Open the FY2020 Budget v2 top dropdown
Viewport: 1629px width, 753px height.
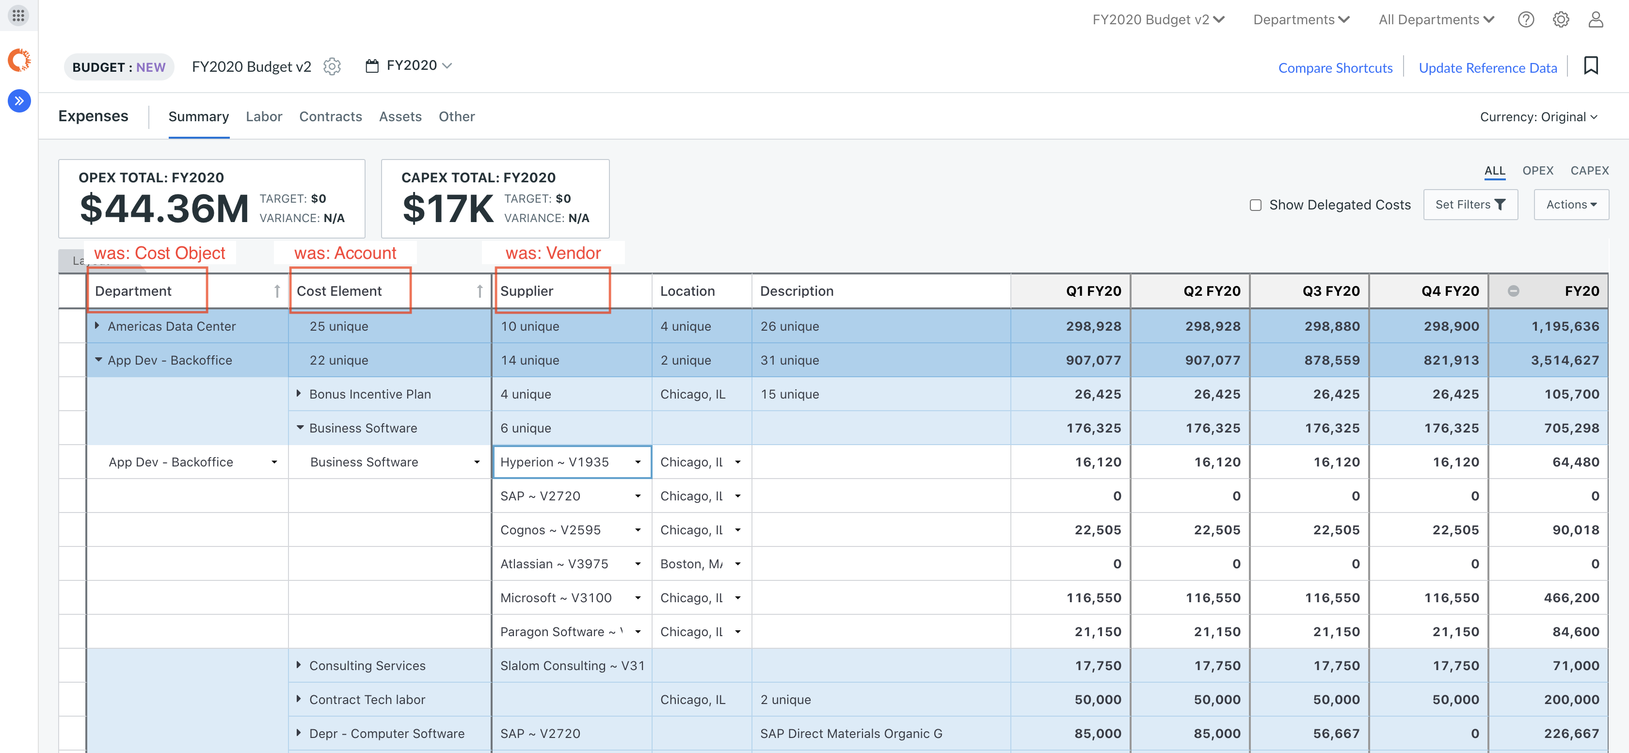(1159, 19)
